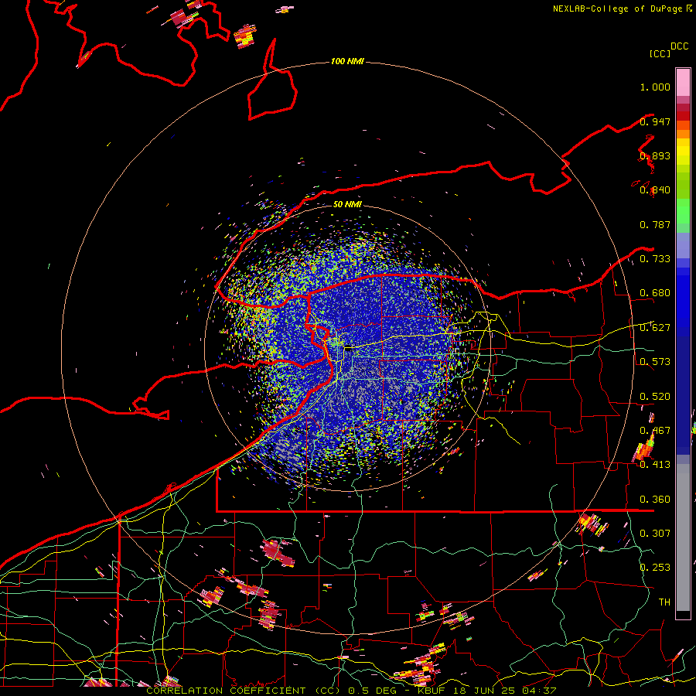
Task: Pick the red segment of the color bar
Action: click(x=683, y=116)
